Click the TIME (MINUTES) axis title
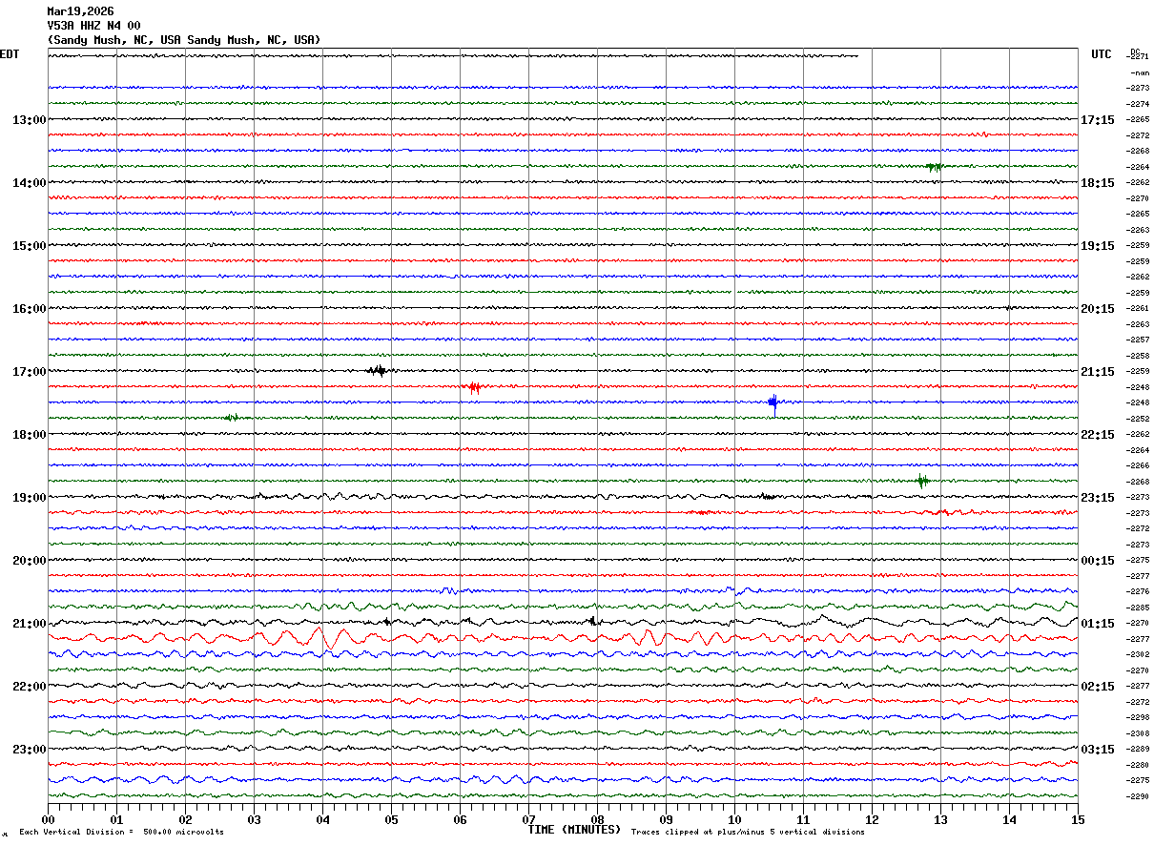The image size is (1154, 845). pyautogui.click(x=574, y=830)
